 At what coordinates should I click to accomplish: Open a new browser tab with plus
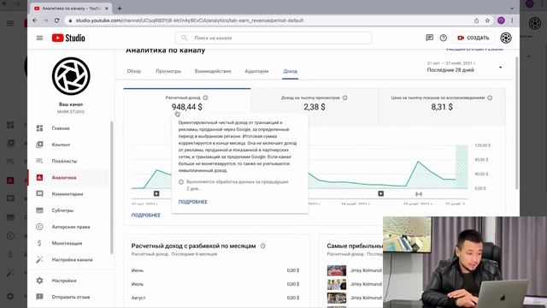(x=120, y=9)
